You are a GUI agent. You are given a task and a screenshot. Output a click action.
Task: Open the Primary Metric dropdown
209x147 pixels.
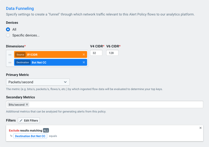tap(38, 82)
